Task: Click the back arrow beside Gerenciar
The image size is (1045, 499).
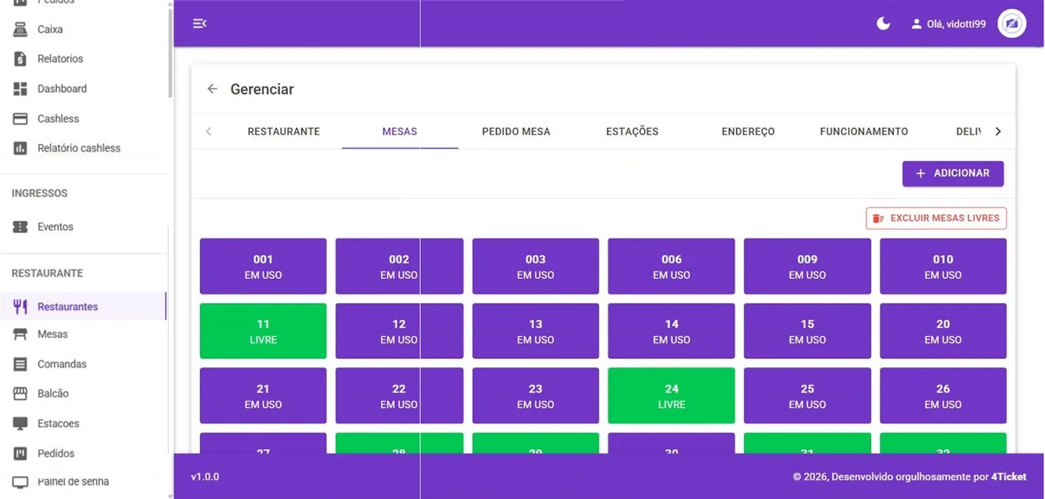Action: coord(213,89)
